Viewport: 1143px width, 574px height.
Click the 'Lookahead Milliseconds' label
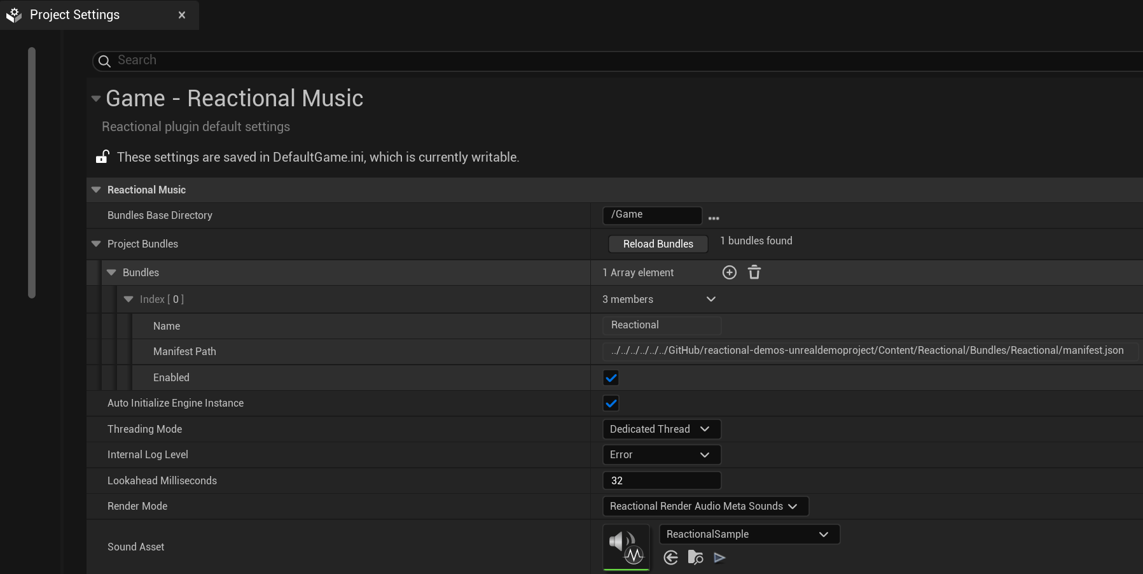click(x=162, y=480)
